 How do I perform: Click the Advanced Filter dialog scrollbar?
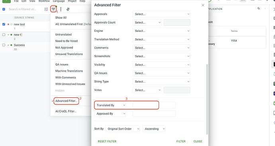207,99
